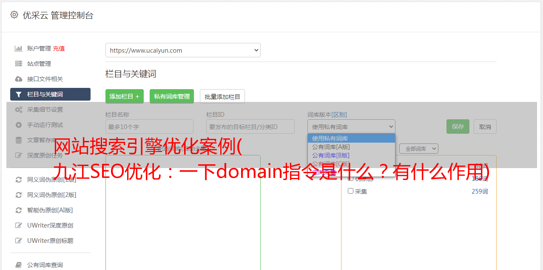Click the refresh icon for 智能伪原创[AI版]
543x270 pixels.
point(18,210)
